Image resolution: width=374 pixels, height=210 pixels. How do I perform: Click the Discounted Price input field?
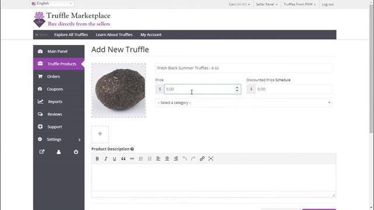click(x=293, y=89)
